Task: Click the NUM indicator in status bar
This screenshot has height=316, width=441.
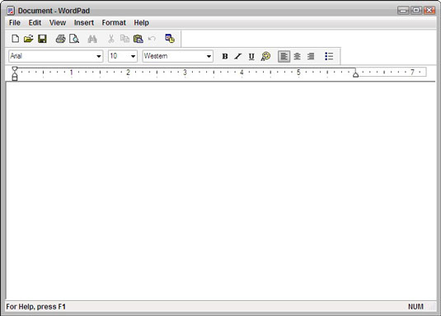Action: click(415, 307)
